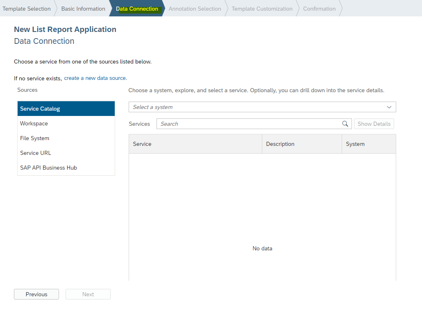Click the Services label beside search
Image resolution: width=422 pixels, height=311 pixels.
[139, 124]
